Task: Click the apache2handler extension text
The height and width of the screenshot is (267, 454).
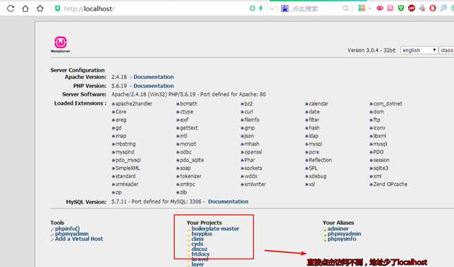Action: click(134, 104)
